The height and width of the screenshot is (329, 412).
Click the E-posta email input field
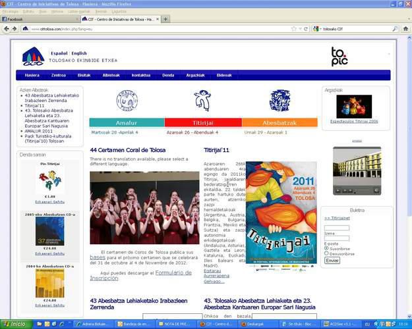pos(337,238)
